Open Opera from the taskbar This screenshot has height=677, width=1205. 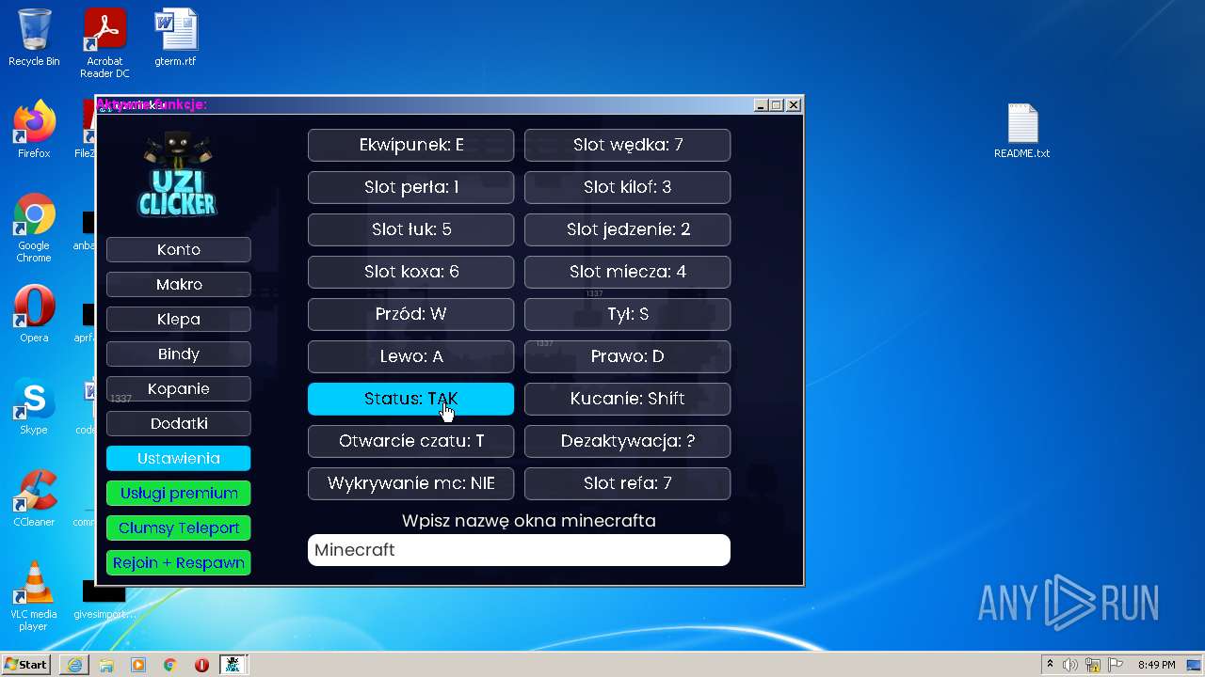(x=201, y=665)
